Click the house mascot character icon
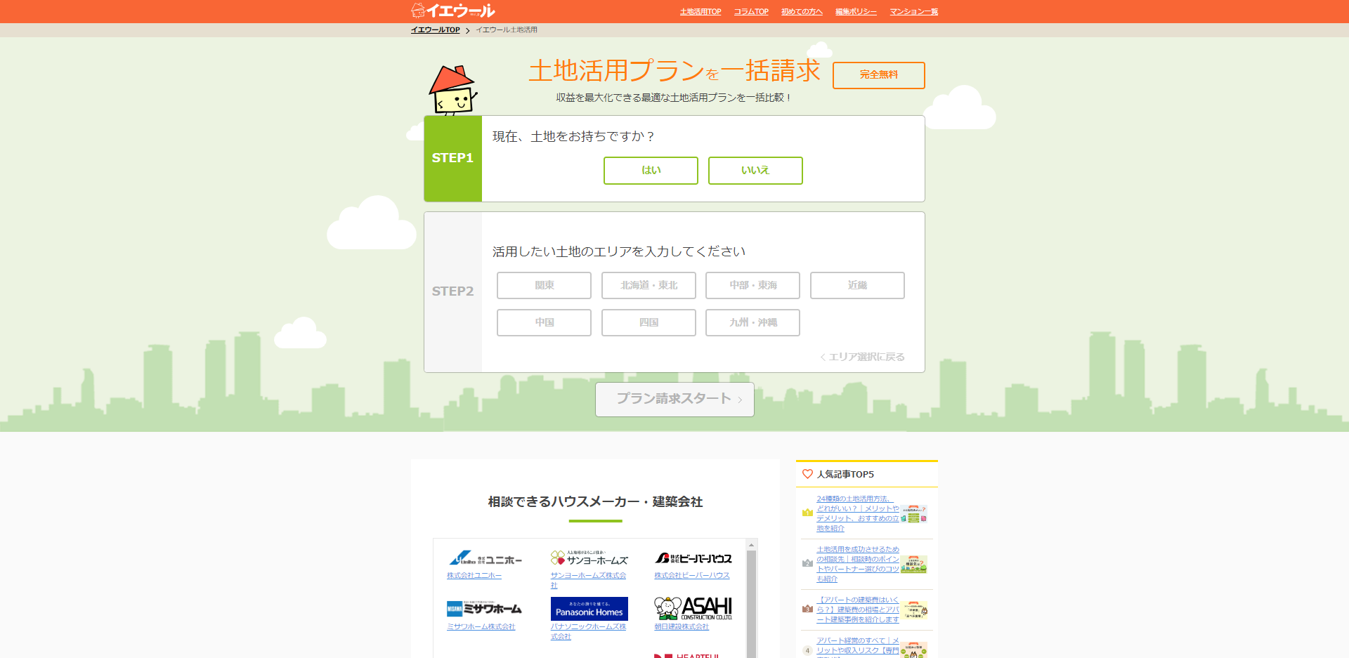 point(452,91)
